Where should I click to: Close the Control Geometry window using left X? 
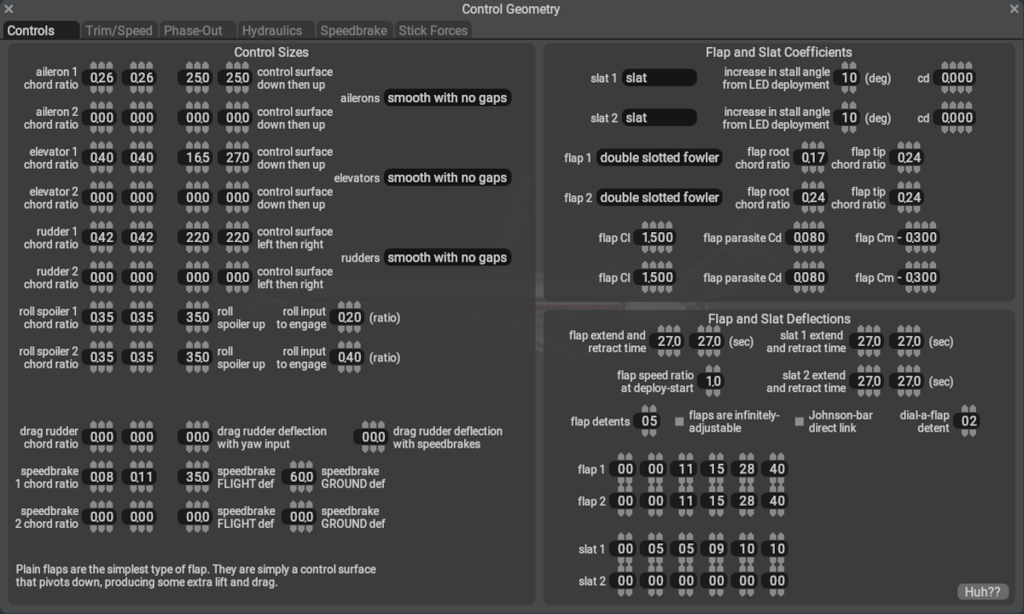click(x=9, y=9)
